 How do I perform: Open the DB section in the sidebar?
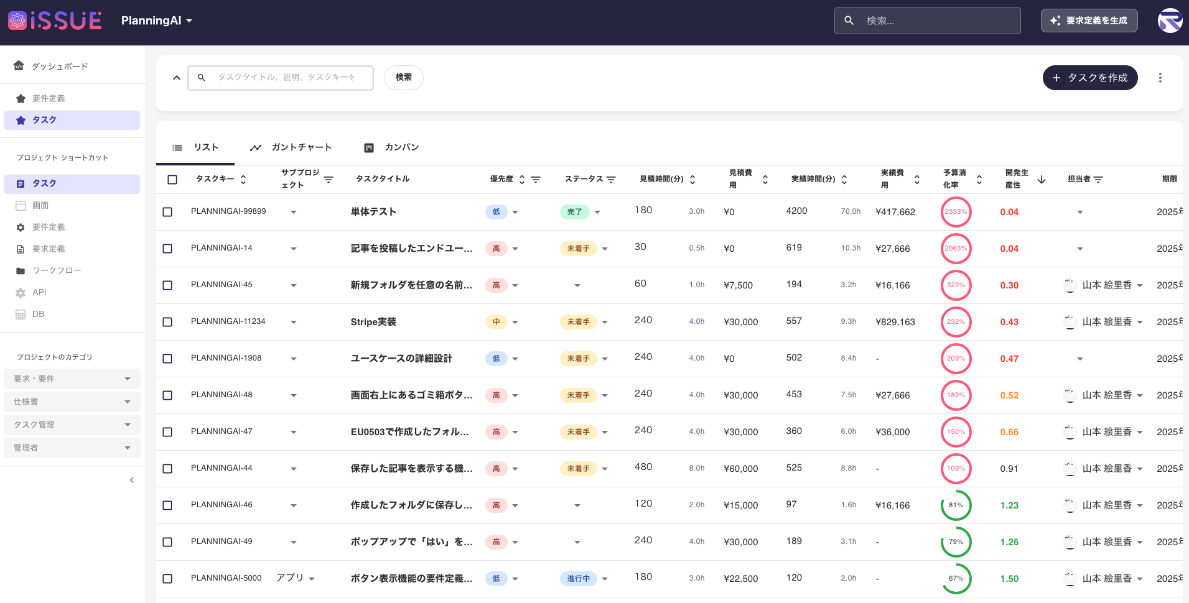pos(37,314)
